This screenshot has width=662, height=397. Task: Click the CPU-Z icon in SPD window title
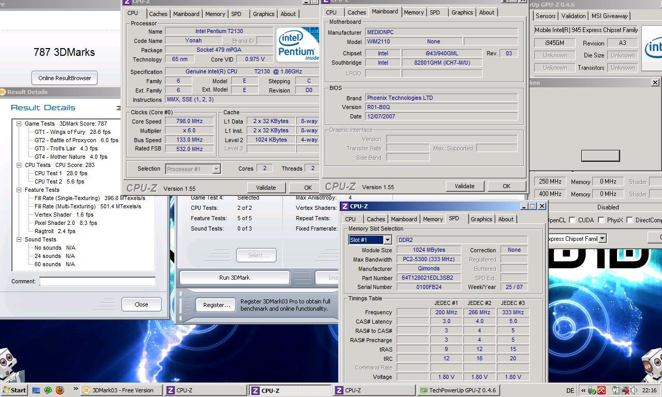tap(345, 206)
